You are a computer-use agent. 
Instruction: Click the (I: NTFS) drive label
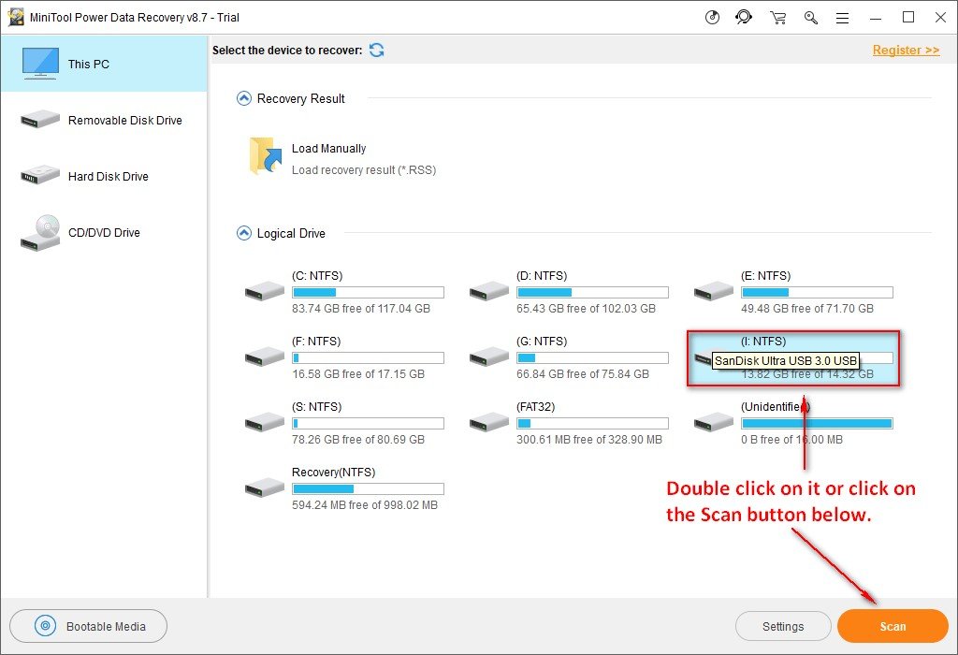point(763,341)
